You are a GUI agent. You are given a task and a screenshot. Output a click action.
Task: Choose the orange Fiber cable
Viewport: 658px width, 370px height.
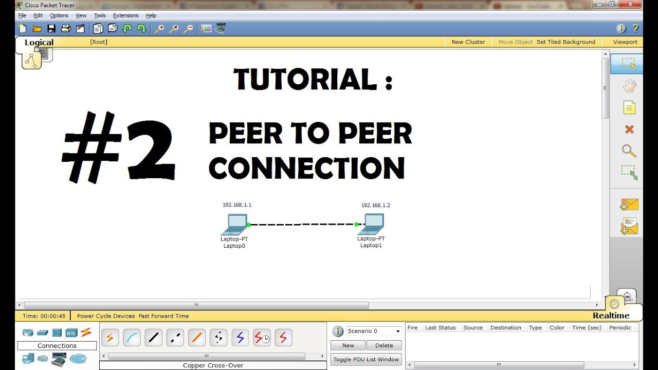[x=196, y=338]
